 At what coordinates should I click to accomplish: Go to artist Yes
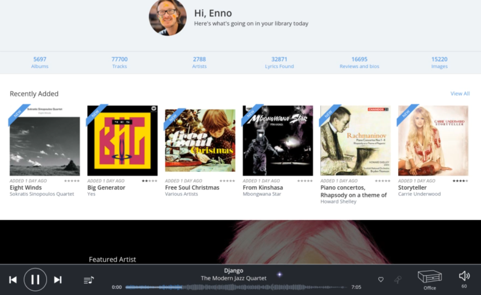point(92,194)
